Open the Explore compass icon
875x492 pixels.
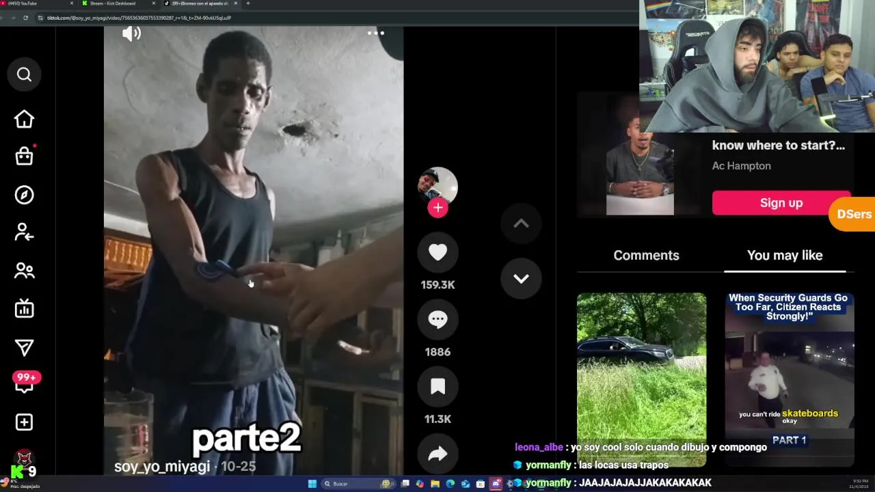click(24, 195)
